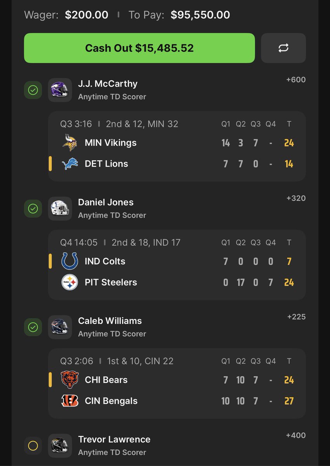The width and height of the screenshot is (330, 466).
Task: Open the Bears helmet icon beside Caleb Williams
Action: pyautogui.click(x=60, y=327)
